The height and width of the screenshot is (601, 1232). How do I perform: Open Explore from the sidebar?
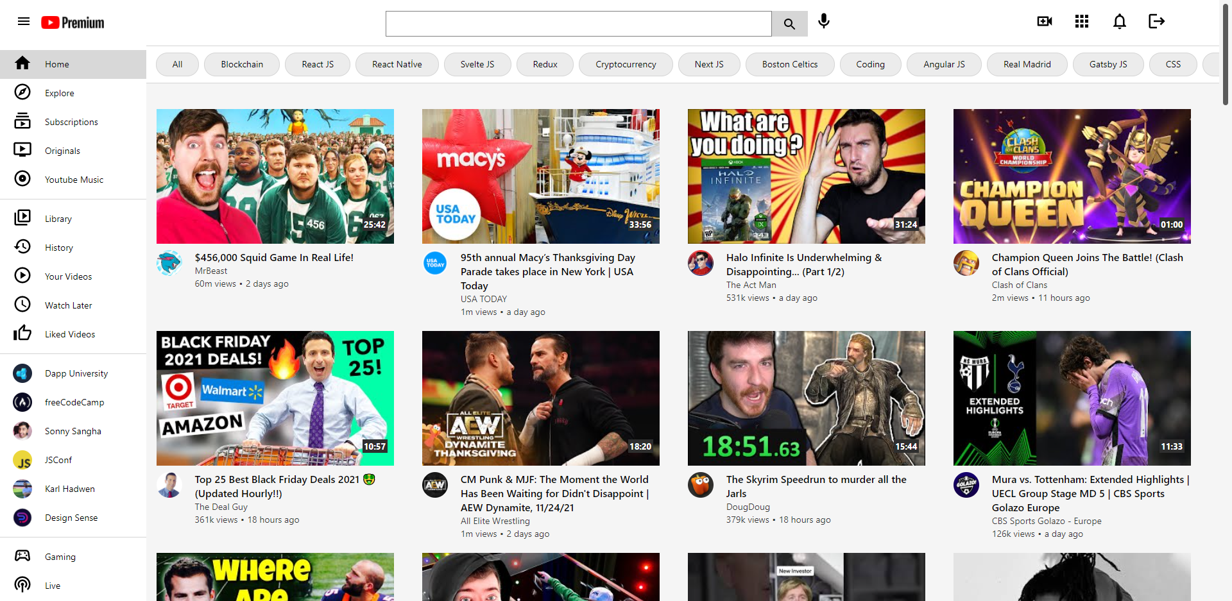(x=59, y=92)
